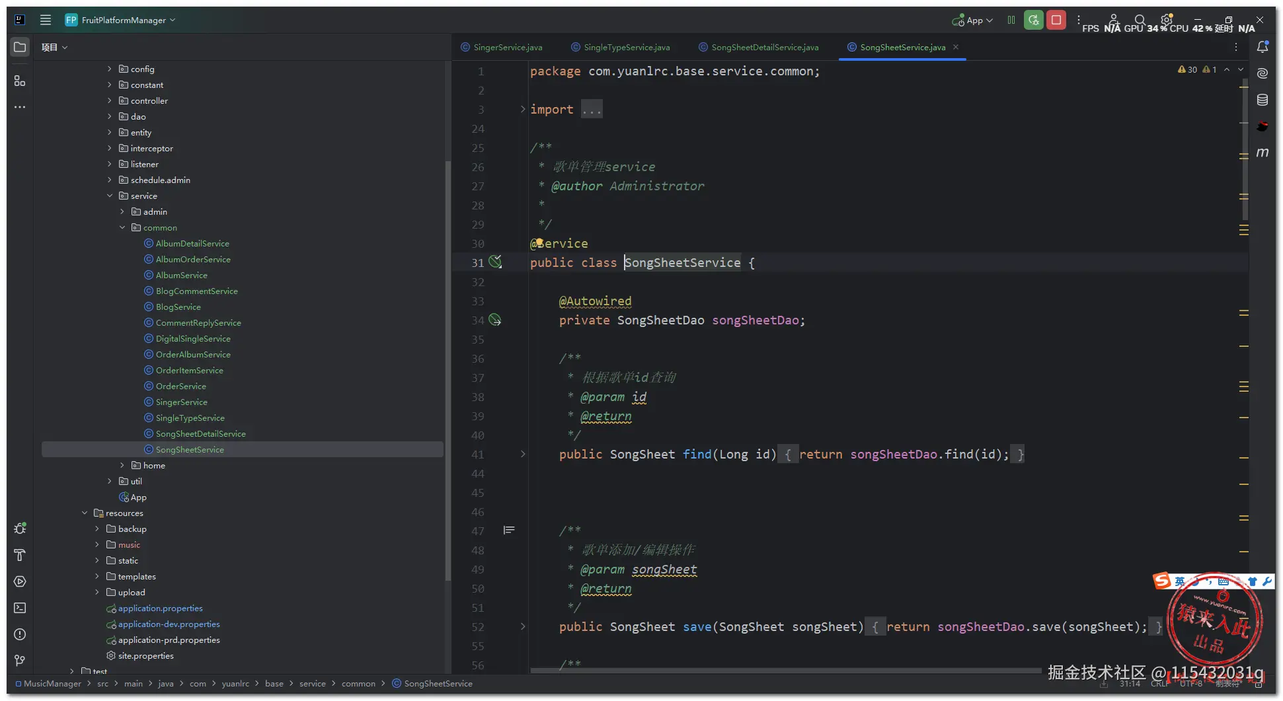Image resolution: width=1283 pixels, height=701 pixels.
Task: Click the 30 warnings inspection indicator
Action: click(x=1187, y=69)
